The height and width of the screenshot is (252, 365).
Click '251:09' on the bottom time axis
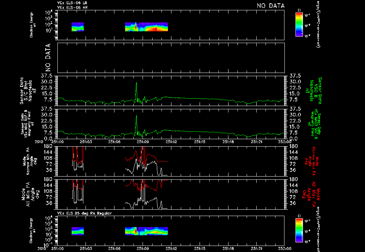click(x=143, y=248)
